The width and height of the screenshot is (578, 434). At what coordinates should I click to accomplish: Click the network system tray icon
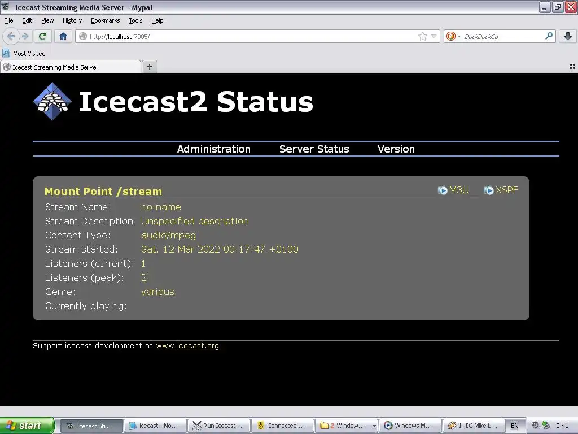coord(546,426)
